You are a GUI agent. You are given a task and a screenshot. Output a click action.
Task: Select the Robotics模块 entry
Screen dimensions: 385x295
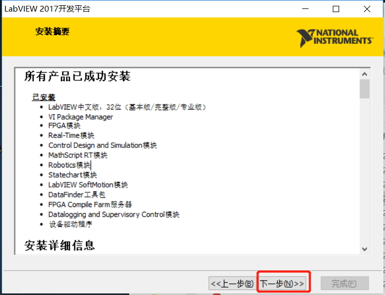pyautogui.click(x=70, y=165)
